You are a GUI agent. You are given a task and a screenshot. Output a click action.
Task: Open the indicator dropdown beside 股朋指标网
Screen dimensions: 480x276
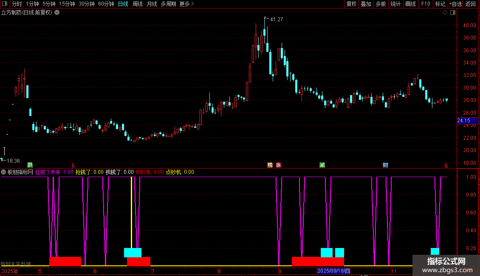click(x=3, y=172)
